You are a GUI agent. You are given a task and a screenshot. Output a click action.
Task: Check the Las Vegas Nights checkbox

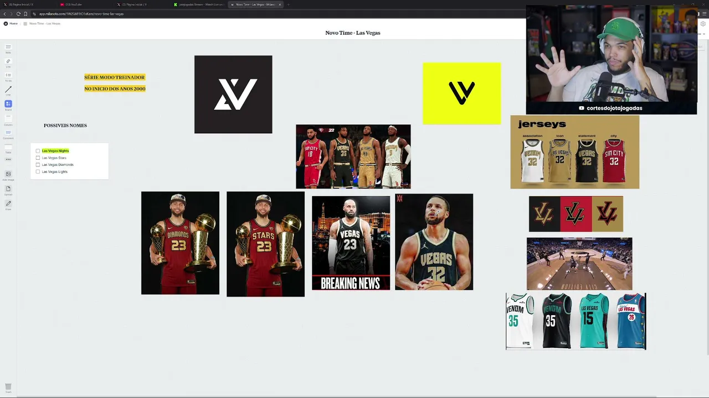click(38, 151)
